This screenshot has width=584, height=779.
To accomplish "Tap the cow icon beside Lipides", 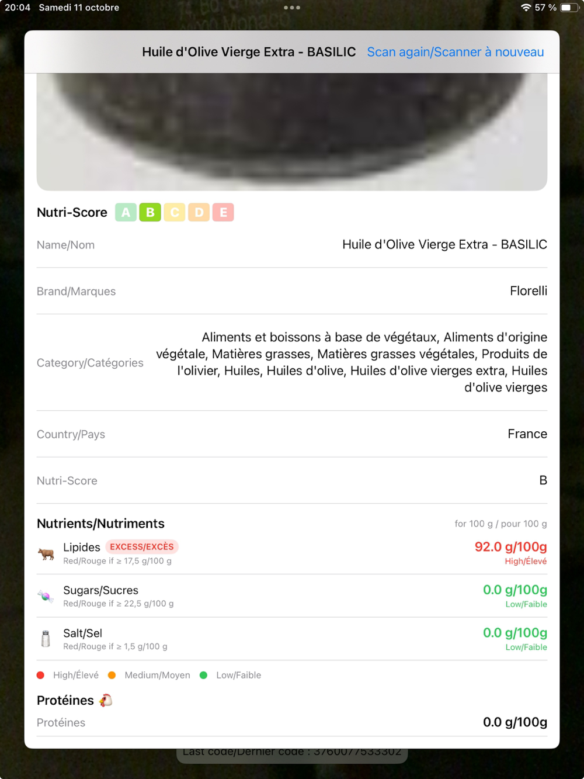I will click(46, 553).
